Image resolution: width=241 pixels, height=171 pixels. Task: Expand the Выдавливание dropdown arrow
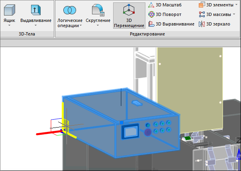pos(36,26)
